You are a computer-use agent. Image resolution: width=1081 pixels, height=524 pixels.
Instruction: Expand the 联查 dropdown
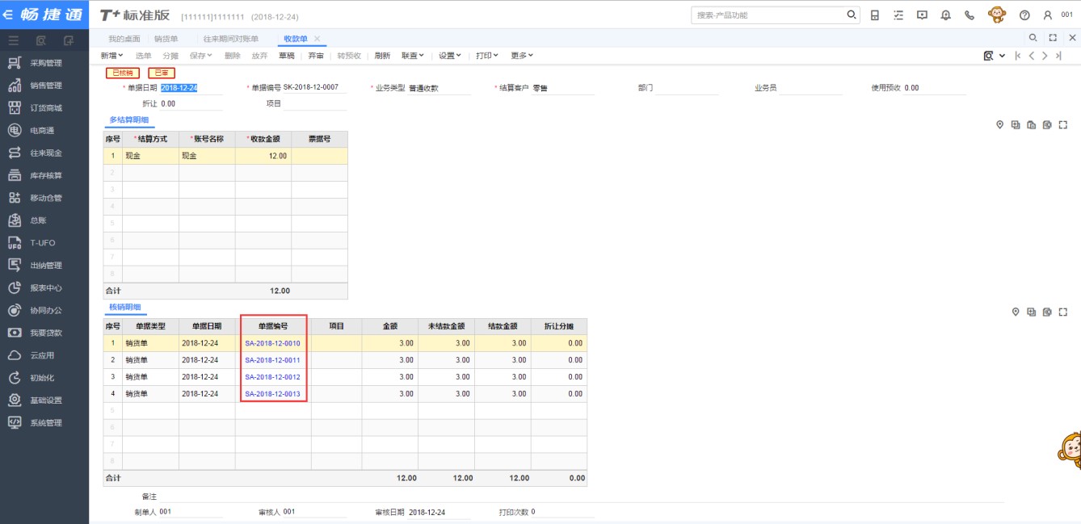(x=413, y=56)
